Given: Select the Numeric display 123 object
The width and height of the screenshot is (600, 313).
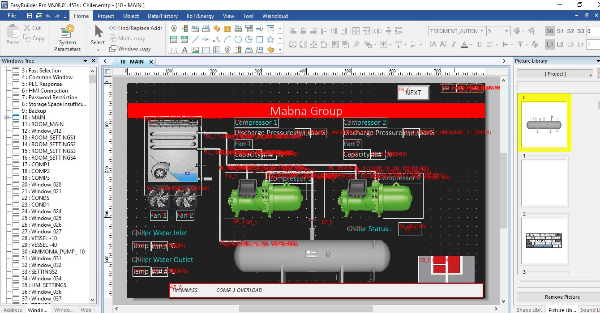Looking at the screenshot, I should pos(206,28).
